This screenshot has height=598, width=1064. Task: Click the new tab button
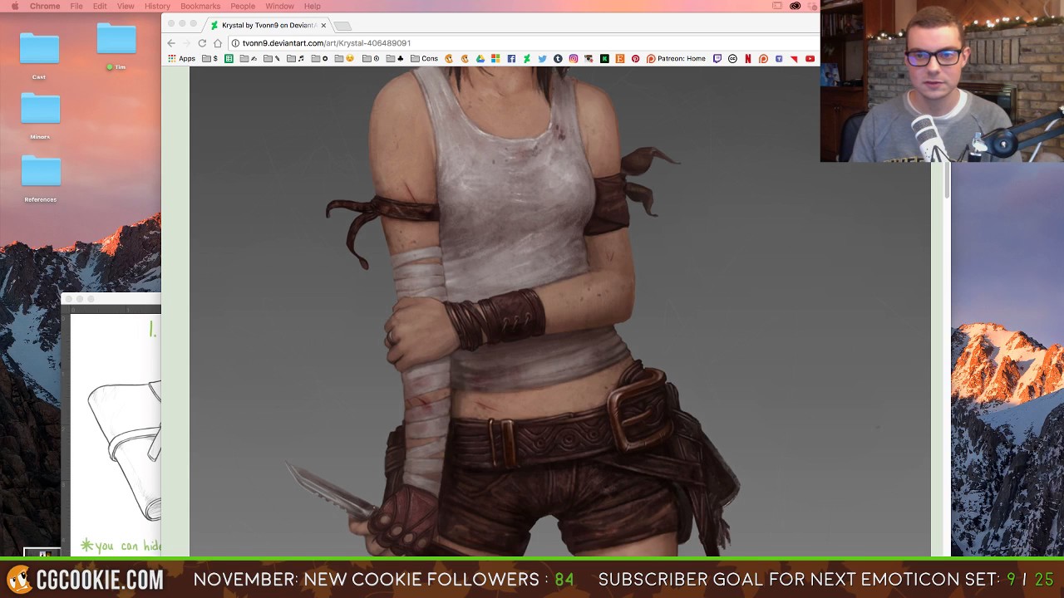pos(342,26)
